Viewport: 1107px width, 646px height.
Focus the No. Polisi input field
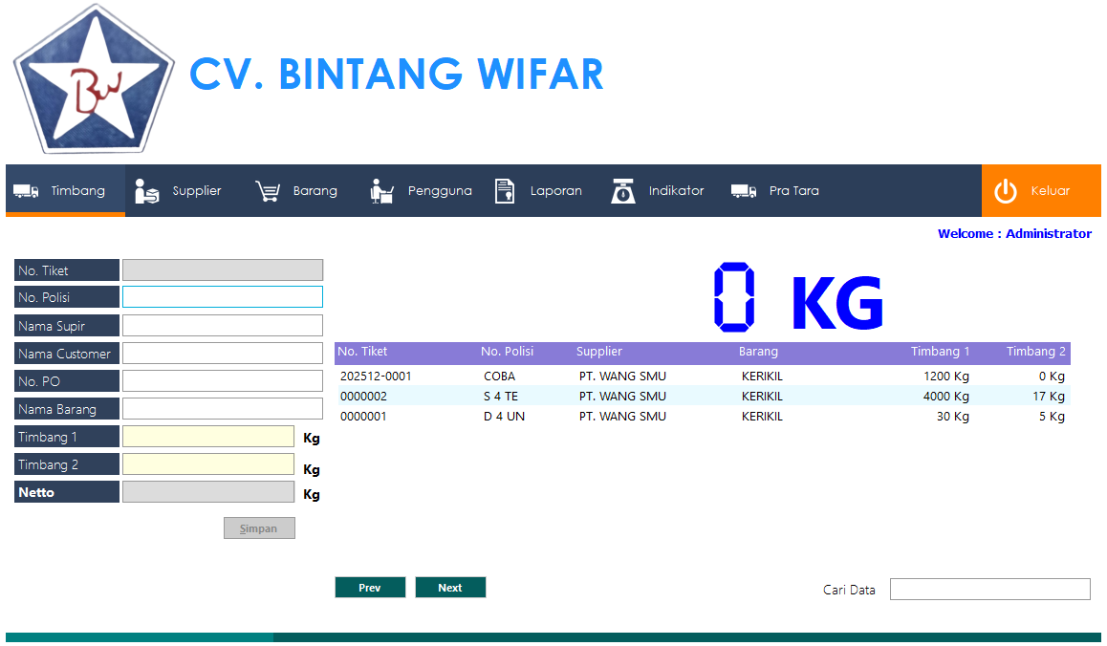click(x=223, y=296)
